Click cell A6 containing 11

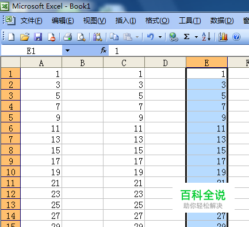pos(41,128)
